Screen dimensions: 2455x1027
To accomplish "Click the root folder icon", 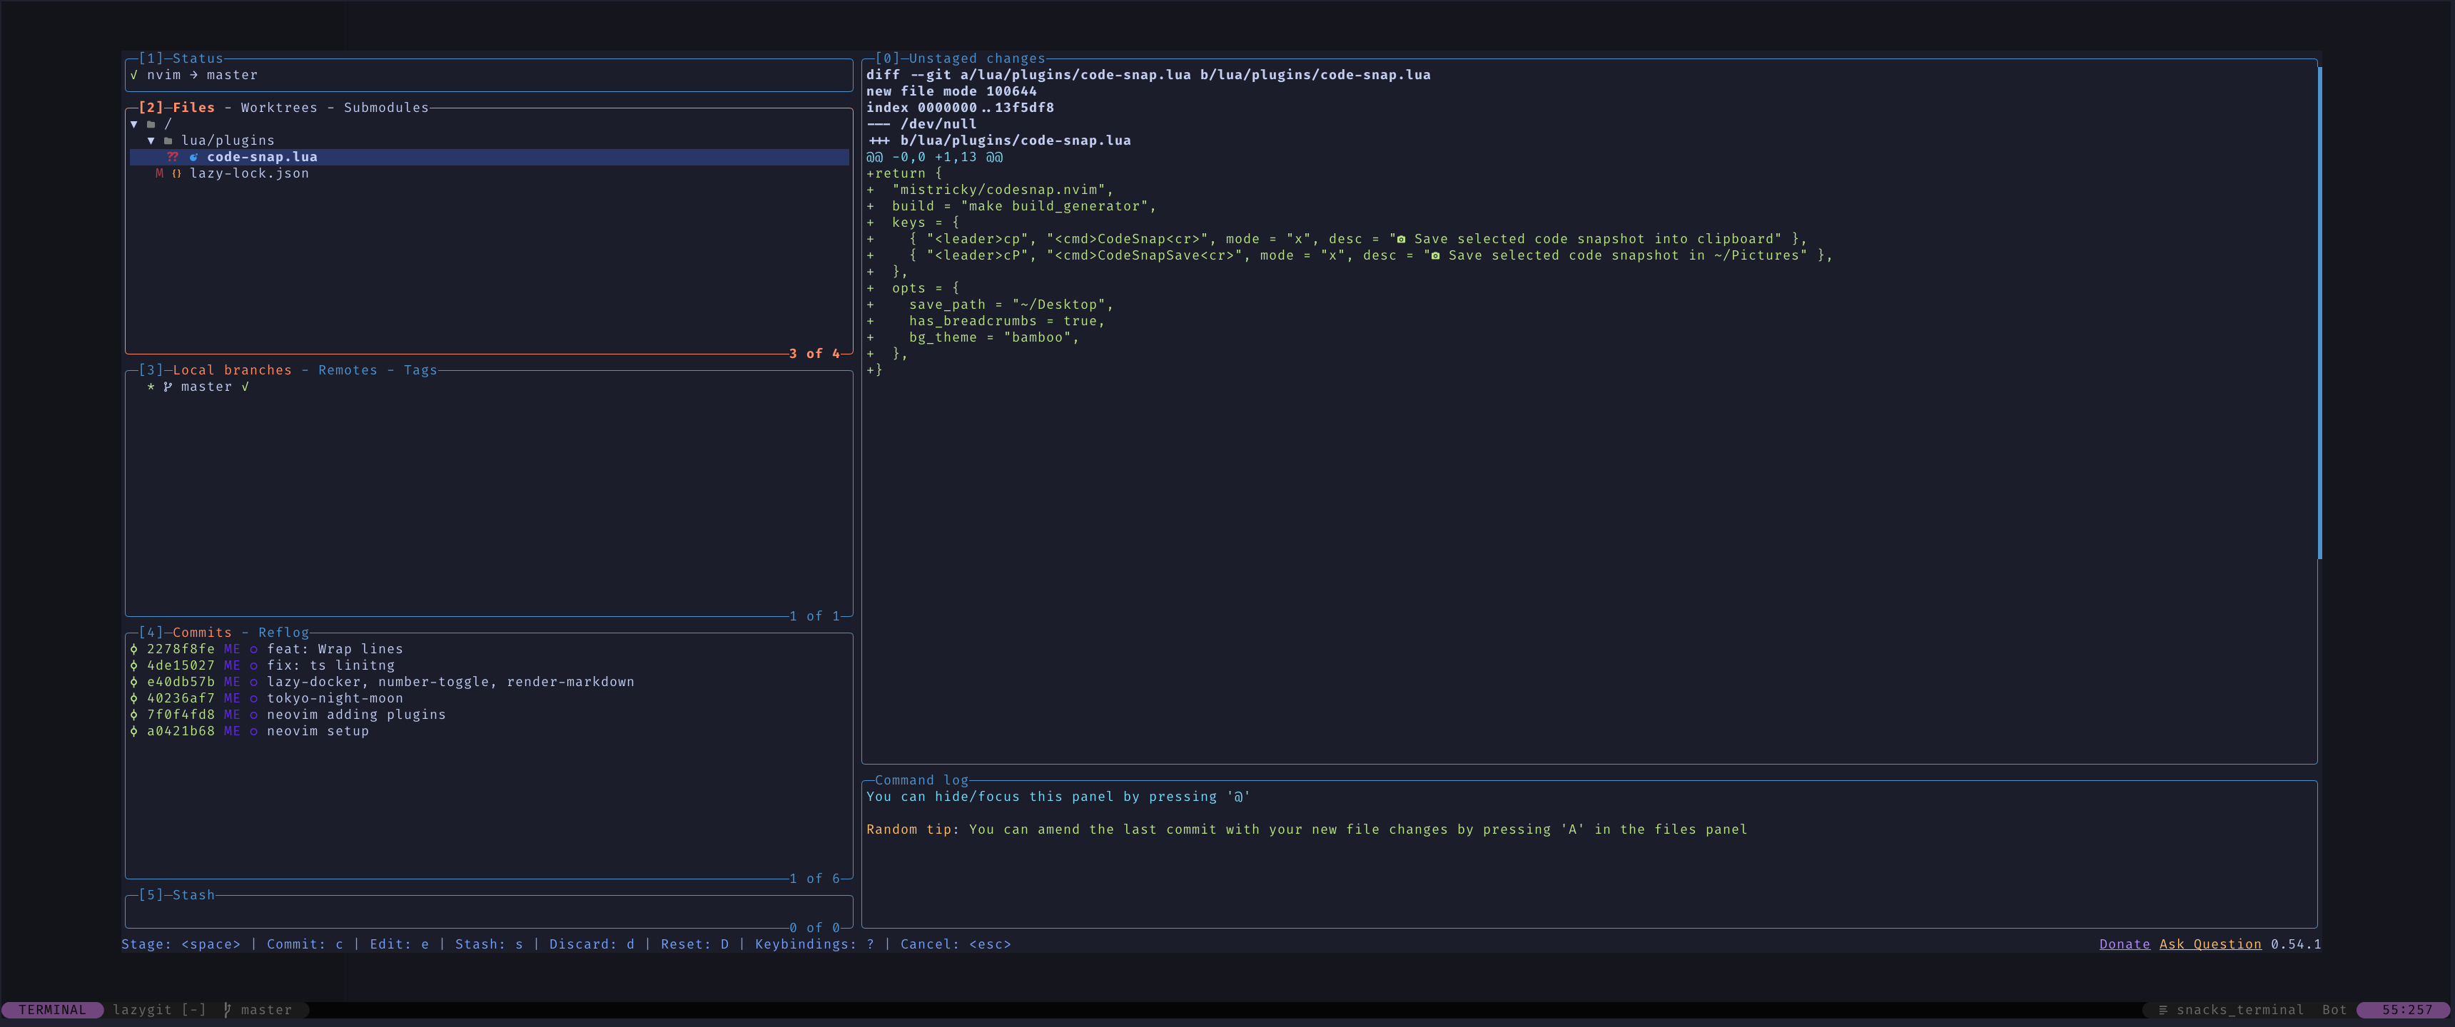I will coord(151,124).
